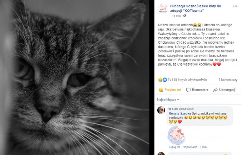Click the 3 min comment timestamp
This screenshot has height=155, width=241.
pyautogui.click(x=203, y=147)
